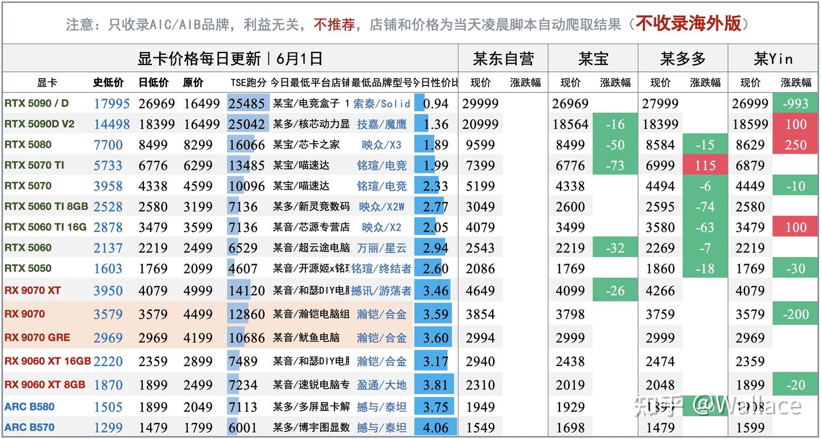Click the value ratio cell 0.94

point(436,104)
